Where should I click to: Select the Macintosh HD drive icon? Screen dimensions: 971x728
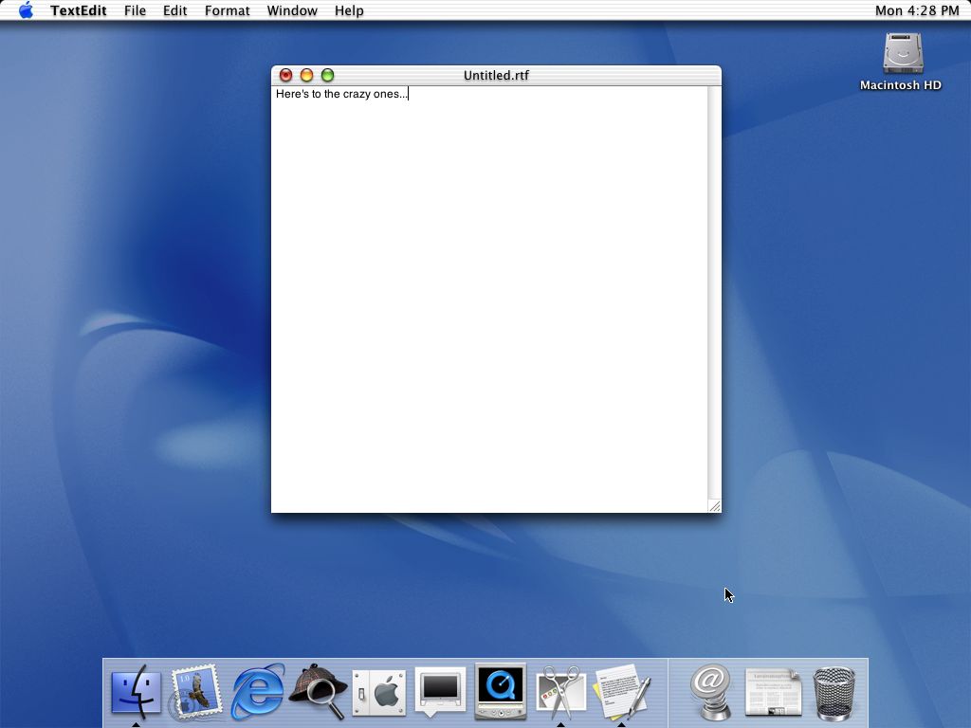coord(903,54)
